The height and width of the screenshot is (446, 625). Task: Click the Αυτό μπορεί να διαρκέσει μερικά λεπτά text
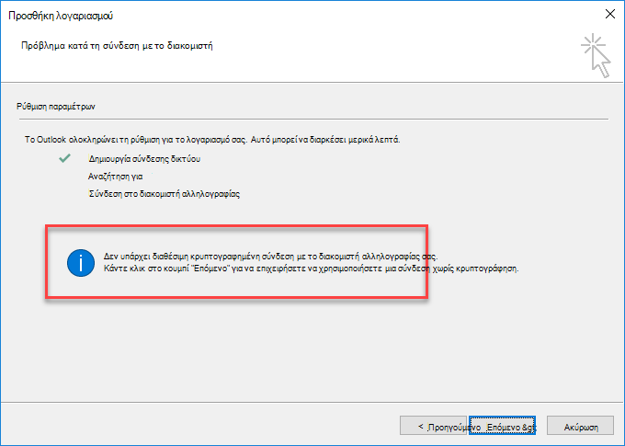pos(325,140)
